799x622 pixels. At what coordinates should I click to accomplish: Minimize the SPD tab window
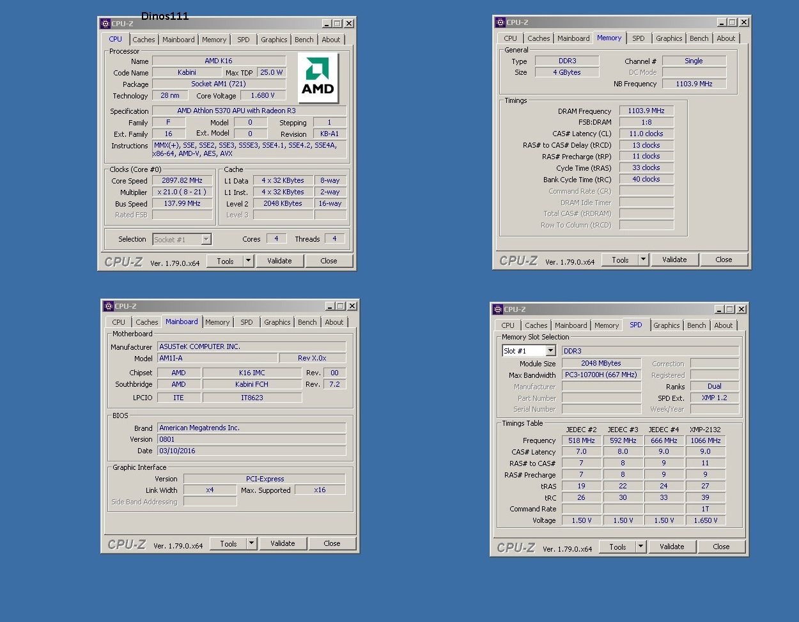tap(720, 309)
